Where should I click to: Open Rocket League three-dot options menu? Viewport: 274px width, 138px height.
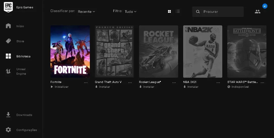pyautogui.click(x=174, y=83)
